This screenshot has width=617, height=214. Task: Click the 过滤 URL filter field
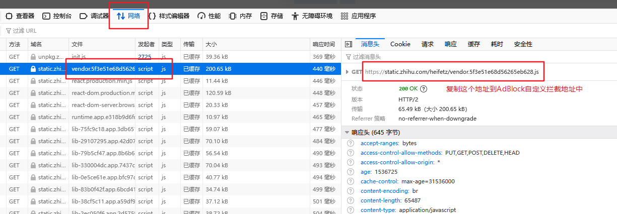pos(151,31)
